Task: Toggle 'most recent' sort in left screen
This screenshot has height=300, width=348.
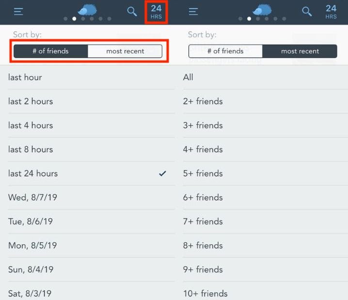Action: point(125,51)
